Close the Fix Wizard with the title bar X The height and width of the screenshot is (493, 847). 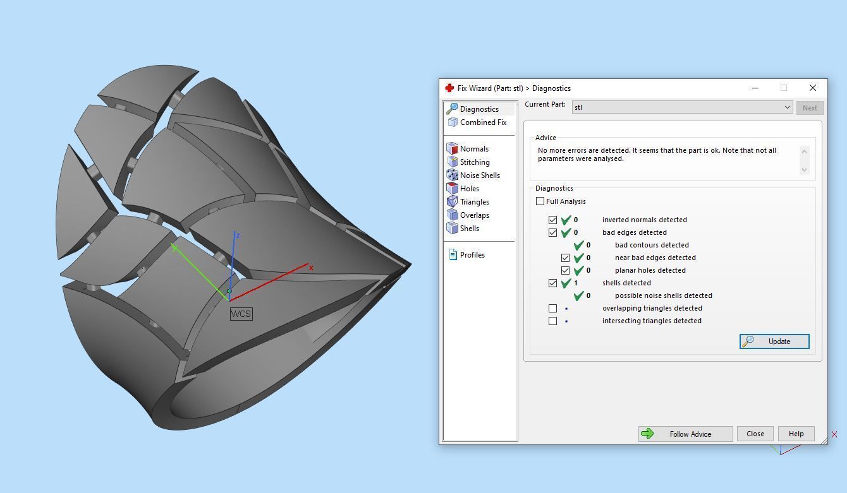tap(813, 88)
